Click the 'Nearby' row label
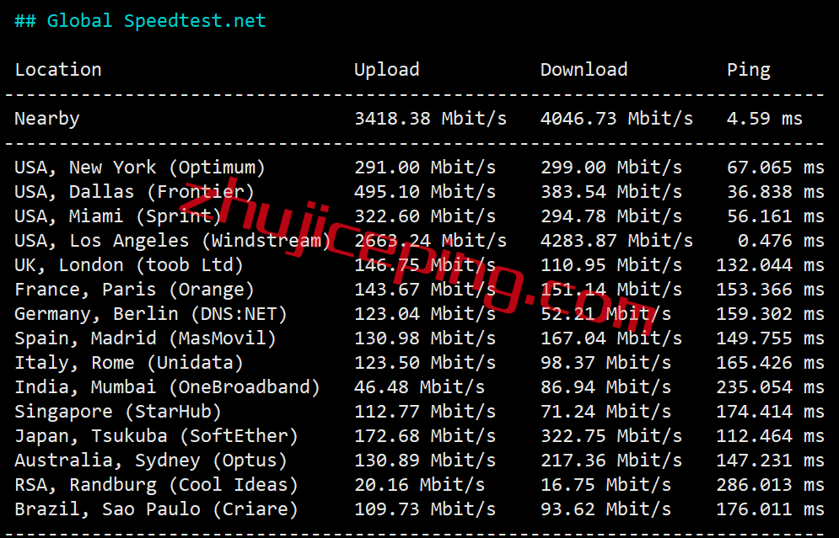 coord(47,119)
